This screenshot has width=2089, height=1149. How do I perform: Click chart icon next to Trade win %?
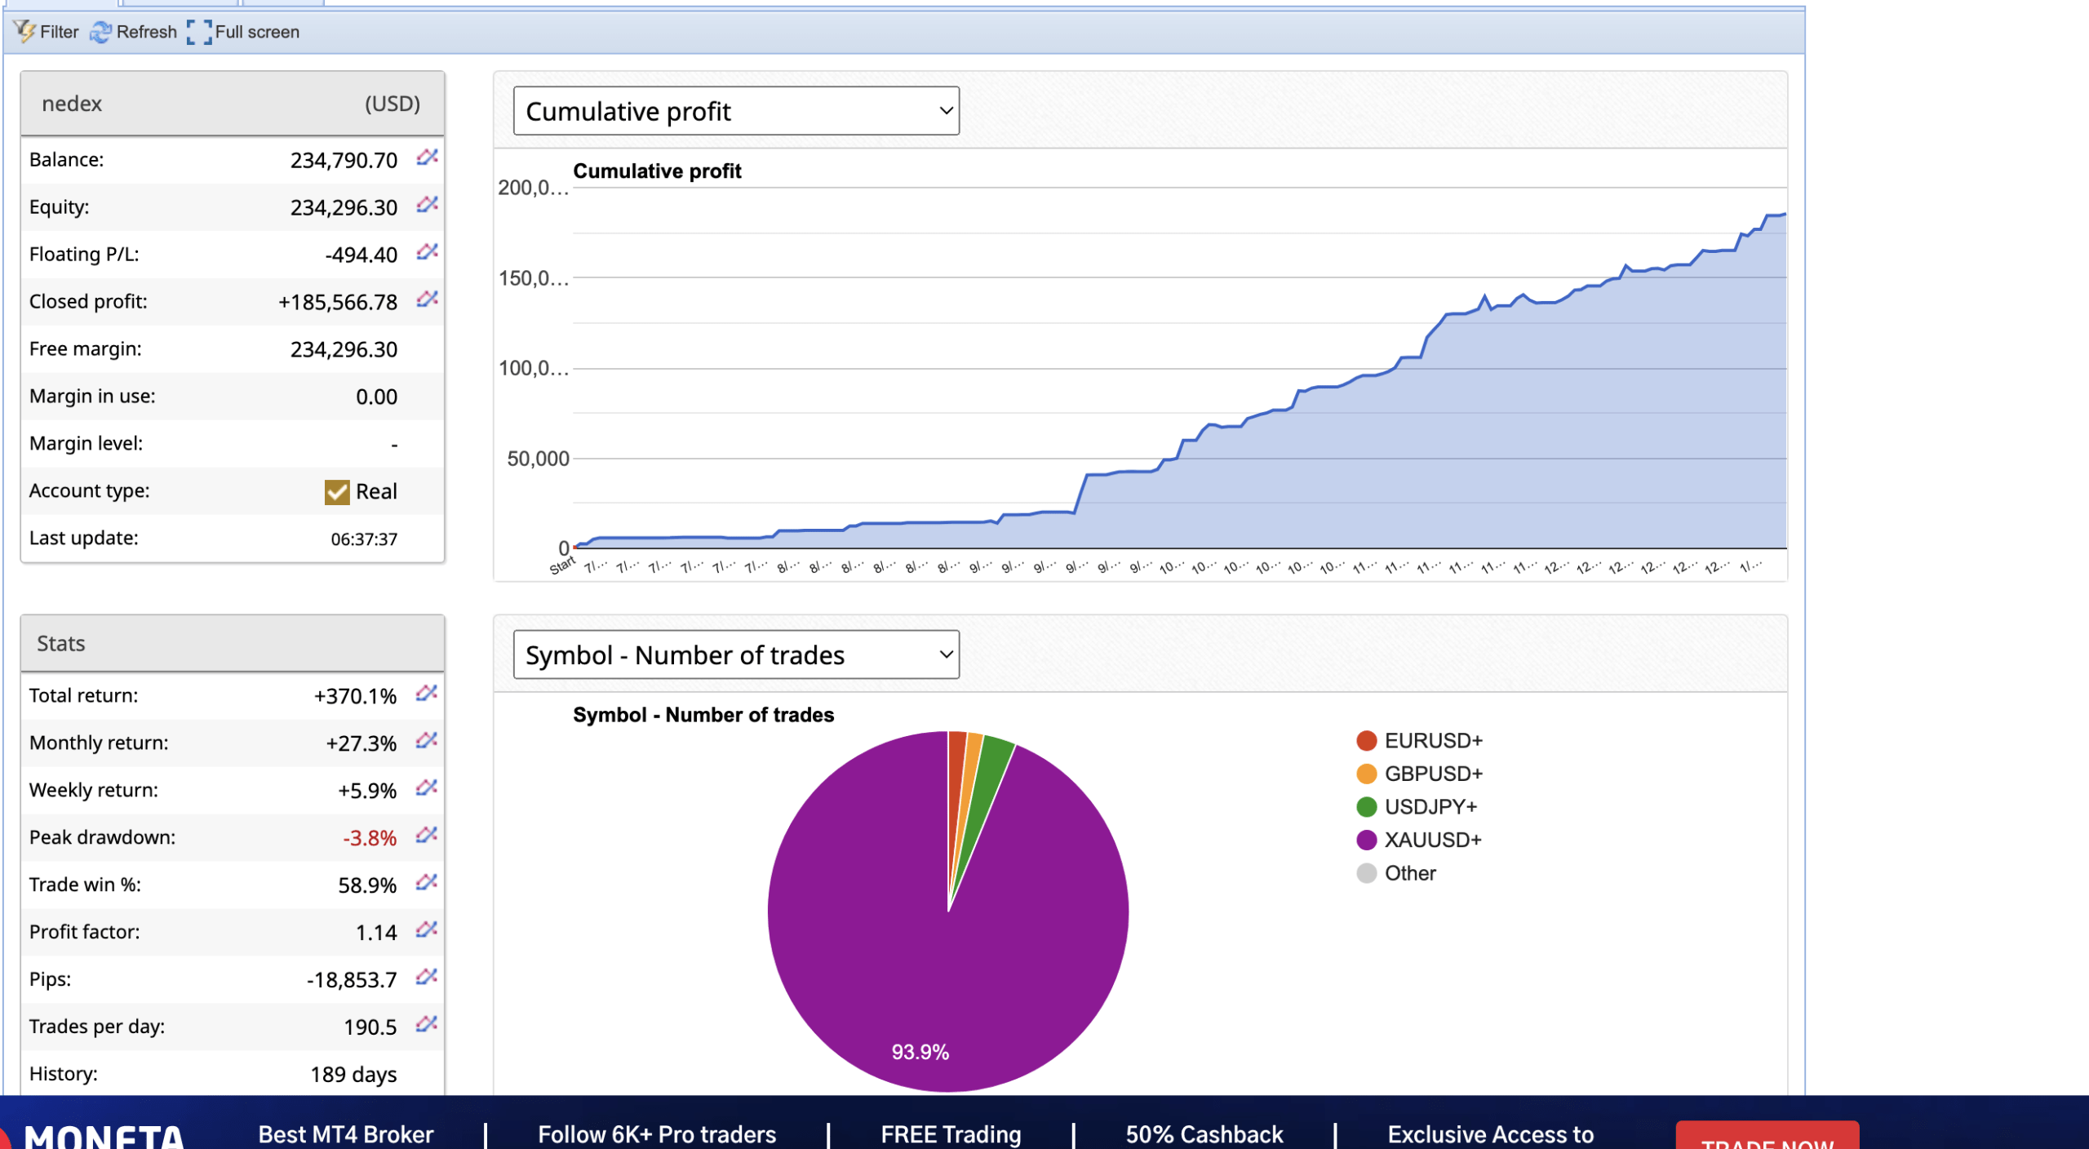coord(426,882)
